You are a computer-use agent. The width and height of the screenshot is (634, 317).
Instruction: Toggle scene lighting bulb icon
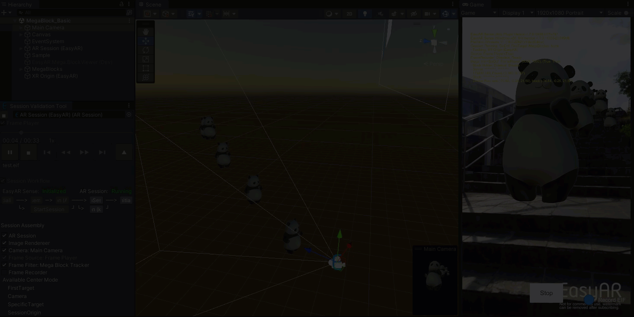pos(365,14)
